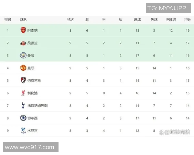
Task: Click the 场次 column header
Action: (x=70, y=20)
